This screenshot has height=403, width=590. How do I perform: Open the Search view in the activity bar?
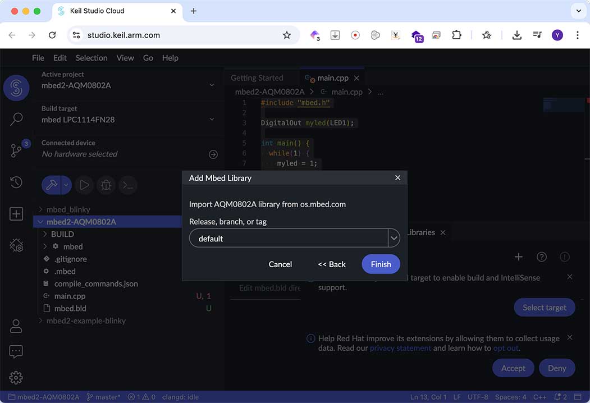coord(16,120)
